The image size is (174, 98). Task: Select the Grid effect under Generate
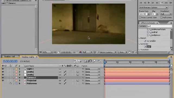click(x=149, y=47)
